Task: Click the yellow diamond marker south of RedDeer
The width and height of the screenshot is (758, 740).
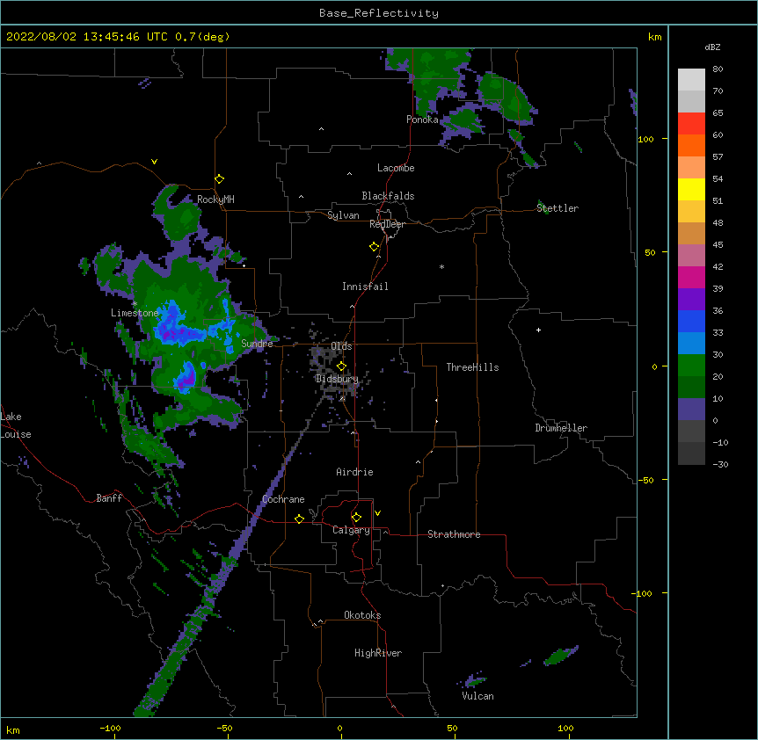Action: coord(375,247)
